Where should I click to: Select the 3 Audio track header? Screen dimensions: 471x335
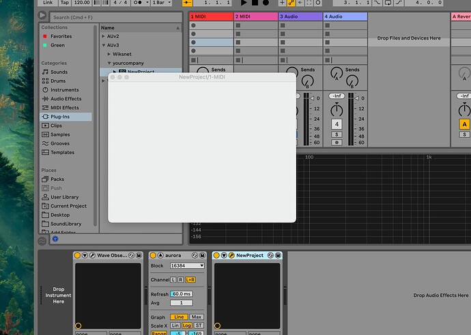click(300, 16)
